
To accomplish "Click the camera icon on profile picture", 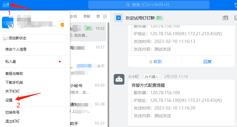I will pos(11,26).
